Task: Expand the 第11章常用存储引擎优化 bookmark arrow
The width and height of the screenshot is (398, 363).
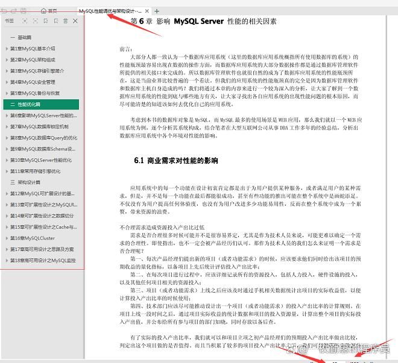Action: [7, 171]
